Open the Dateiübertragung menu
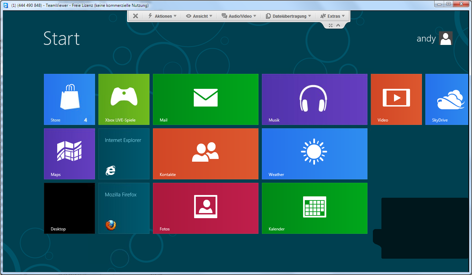 [288, 16]
